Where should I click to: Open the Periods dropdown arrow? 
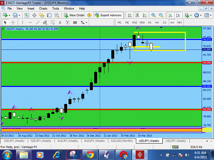tap(201, 15)
